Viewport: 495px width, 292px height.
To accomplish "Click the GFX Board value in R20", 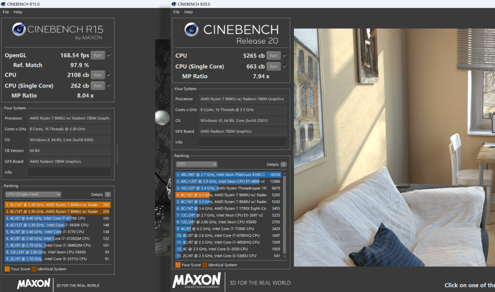I will pos(243,131).
